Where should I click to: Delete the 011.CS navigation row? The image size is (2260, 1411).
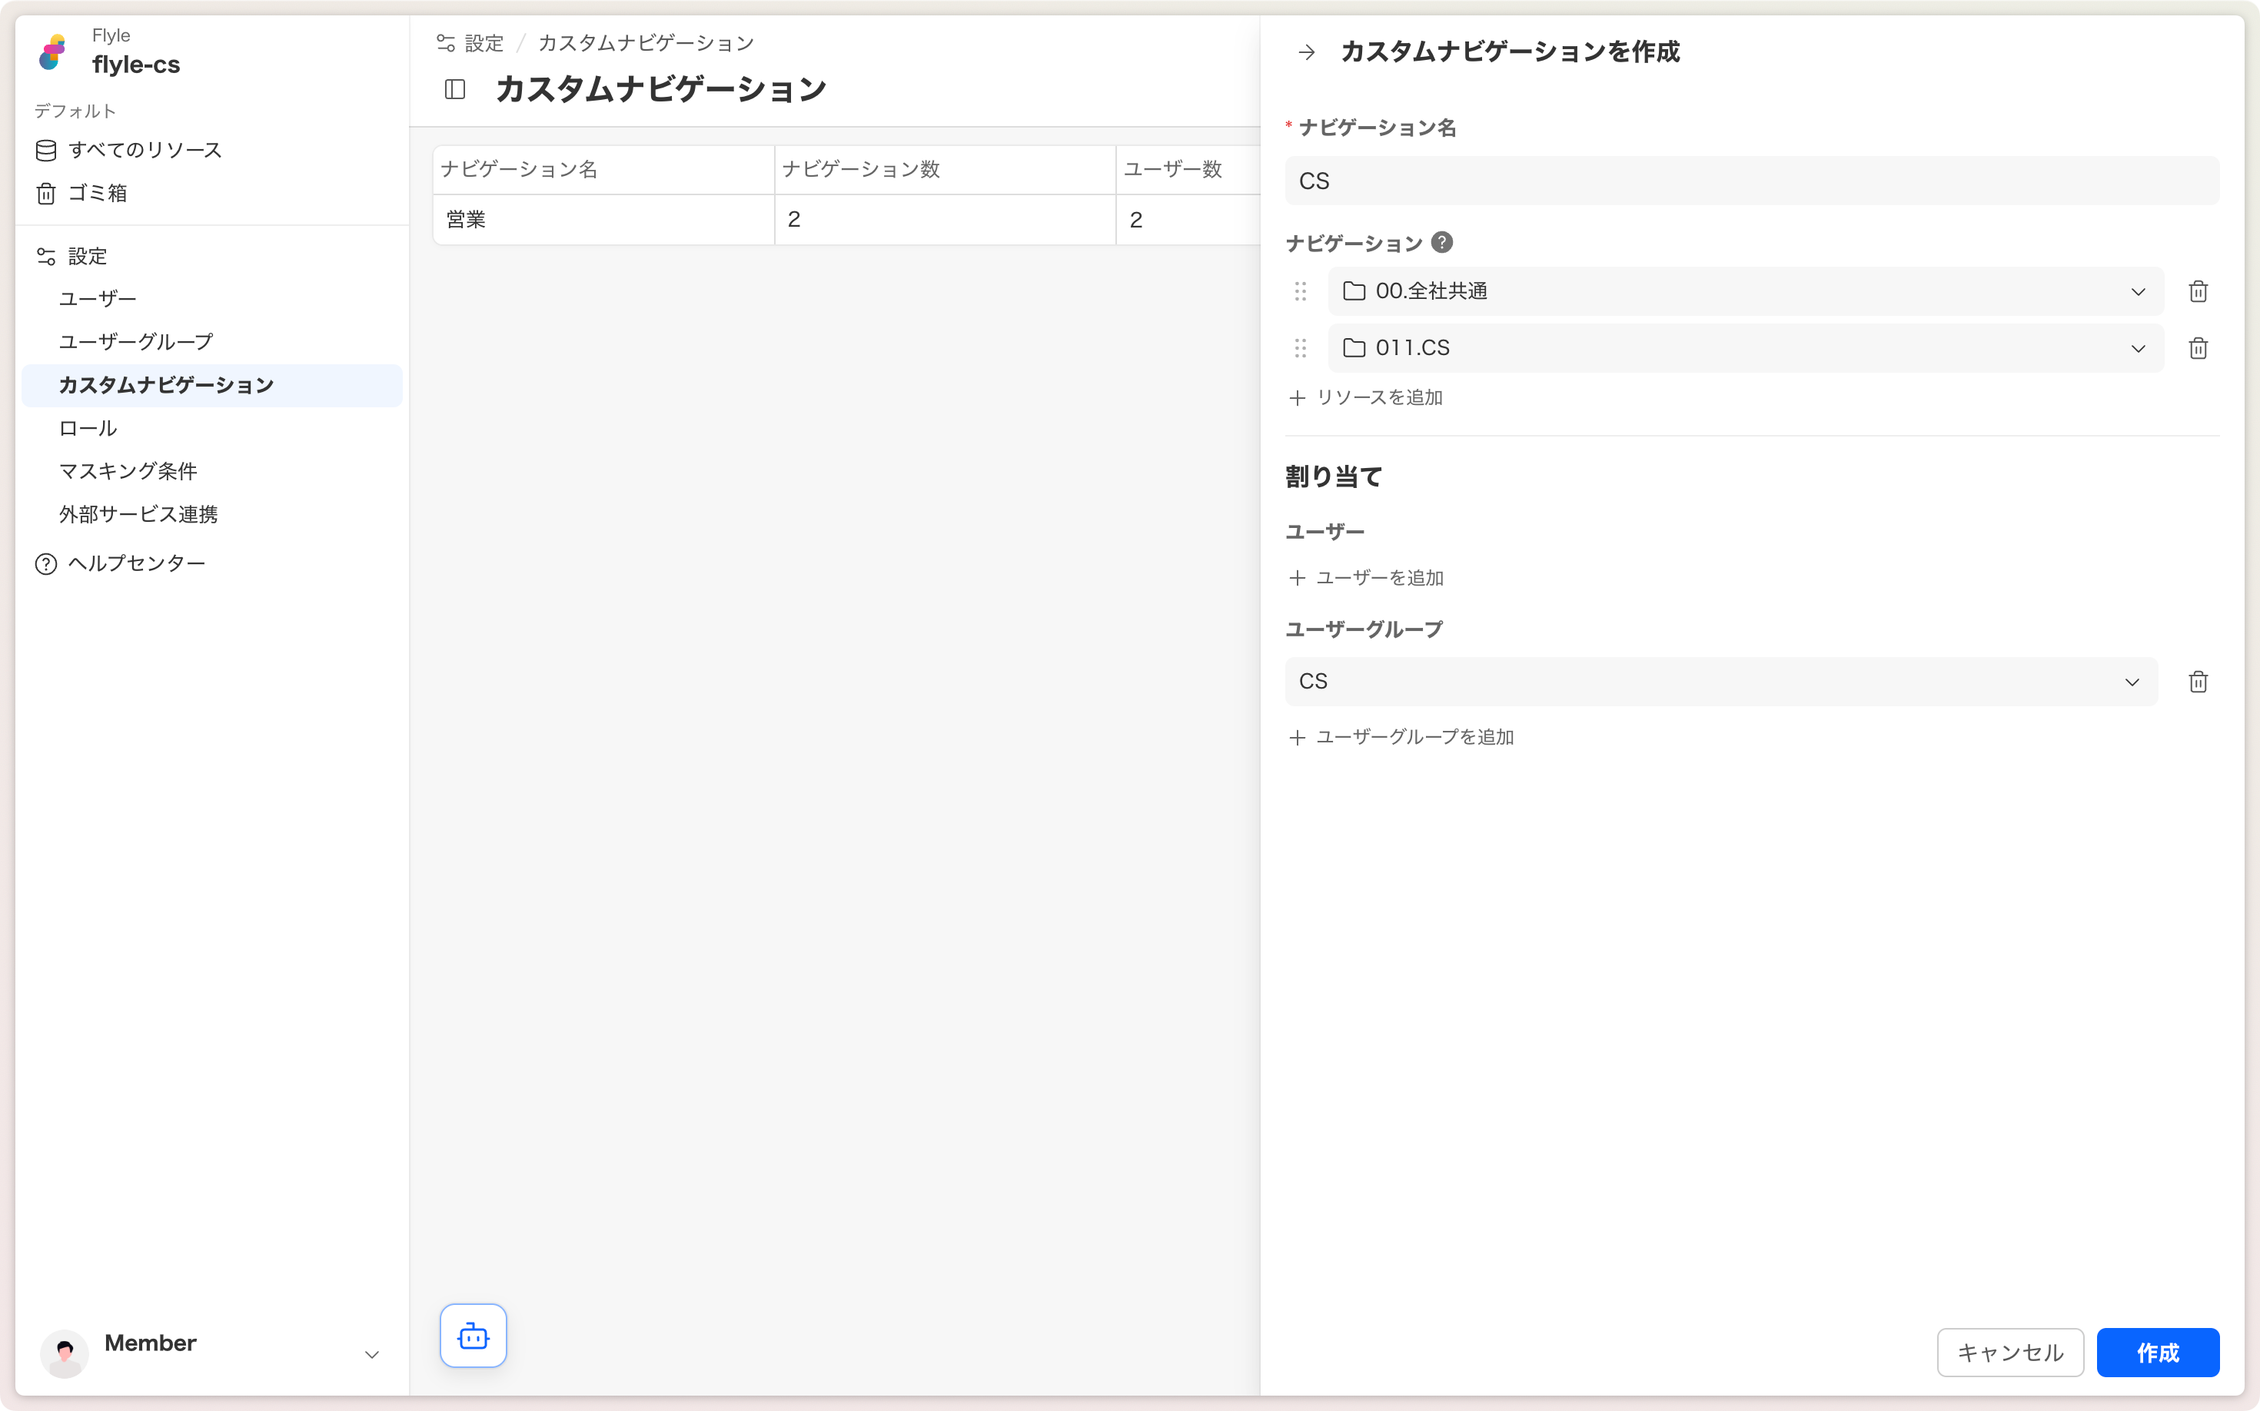click(x=2198, y=348)
